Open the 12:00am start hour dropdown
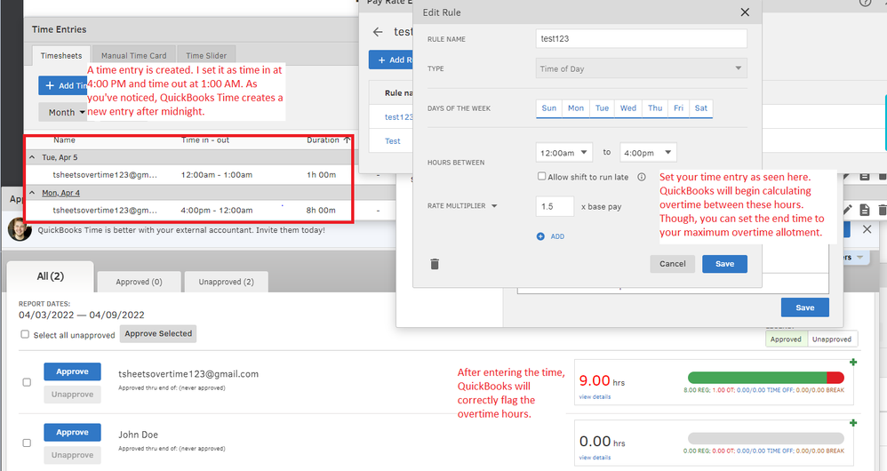The image size is (887, 471). (x=564, y=153)
